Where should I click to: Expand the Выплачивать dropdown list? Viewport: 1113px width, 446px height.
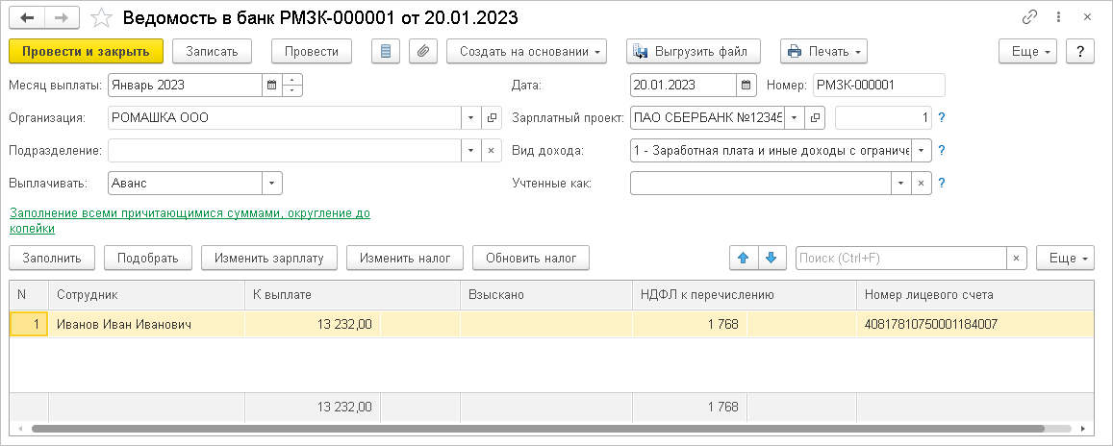click(272, 183)
